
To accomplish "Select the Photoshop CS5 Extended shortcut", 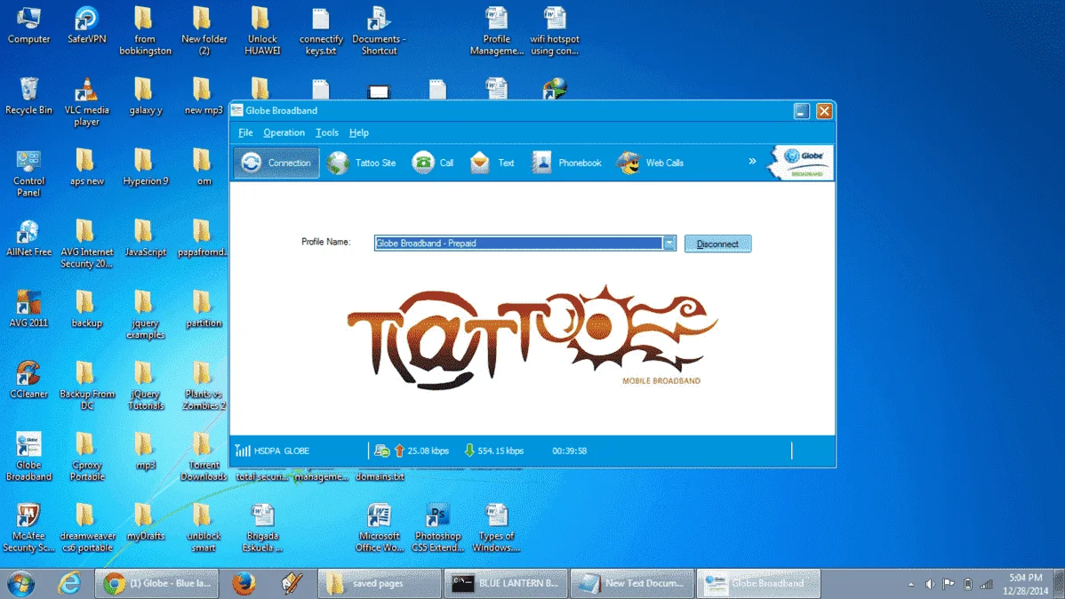I will tap(437, 527).
